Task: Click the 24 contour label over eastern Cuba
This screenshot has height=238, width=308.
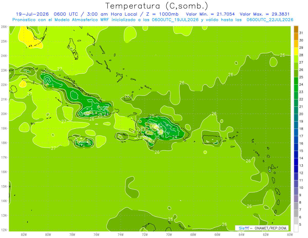Action: [x=106, y=114]
